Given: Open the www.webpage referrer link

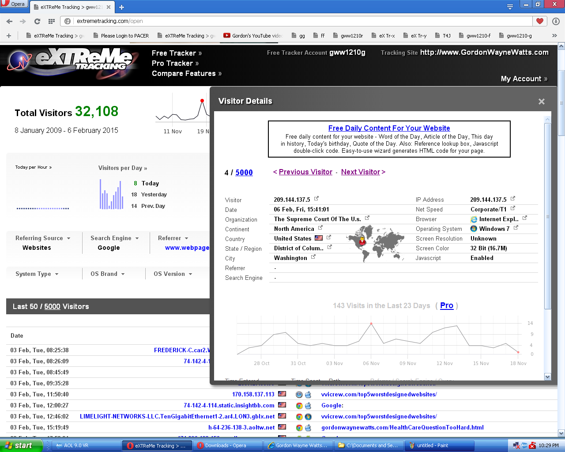Looking at the screenshot, I should [187, 248].
